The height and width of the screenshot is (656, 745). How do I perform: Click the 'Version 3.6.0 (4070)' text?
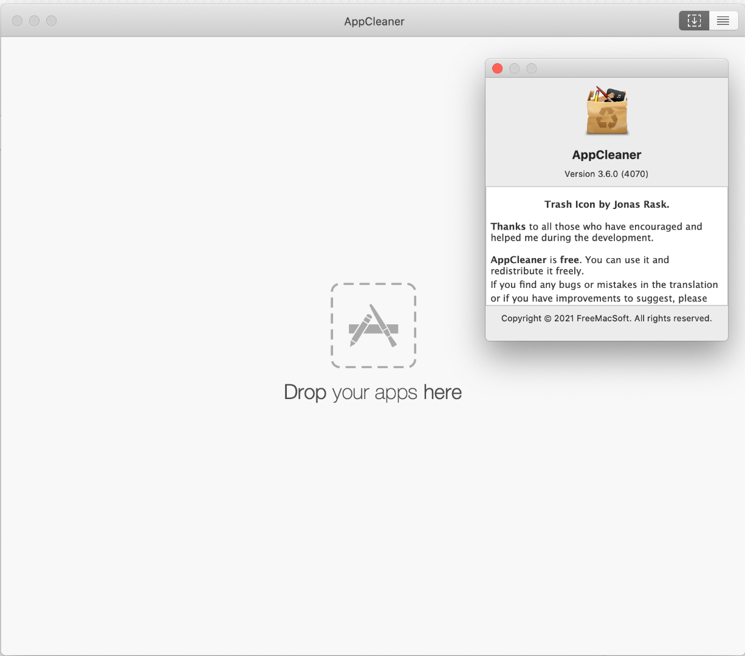click(606, 174)
